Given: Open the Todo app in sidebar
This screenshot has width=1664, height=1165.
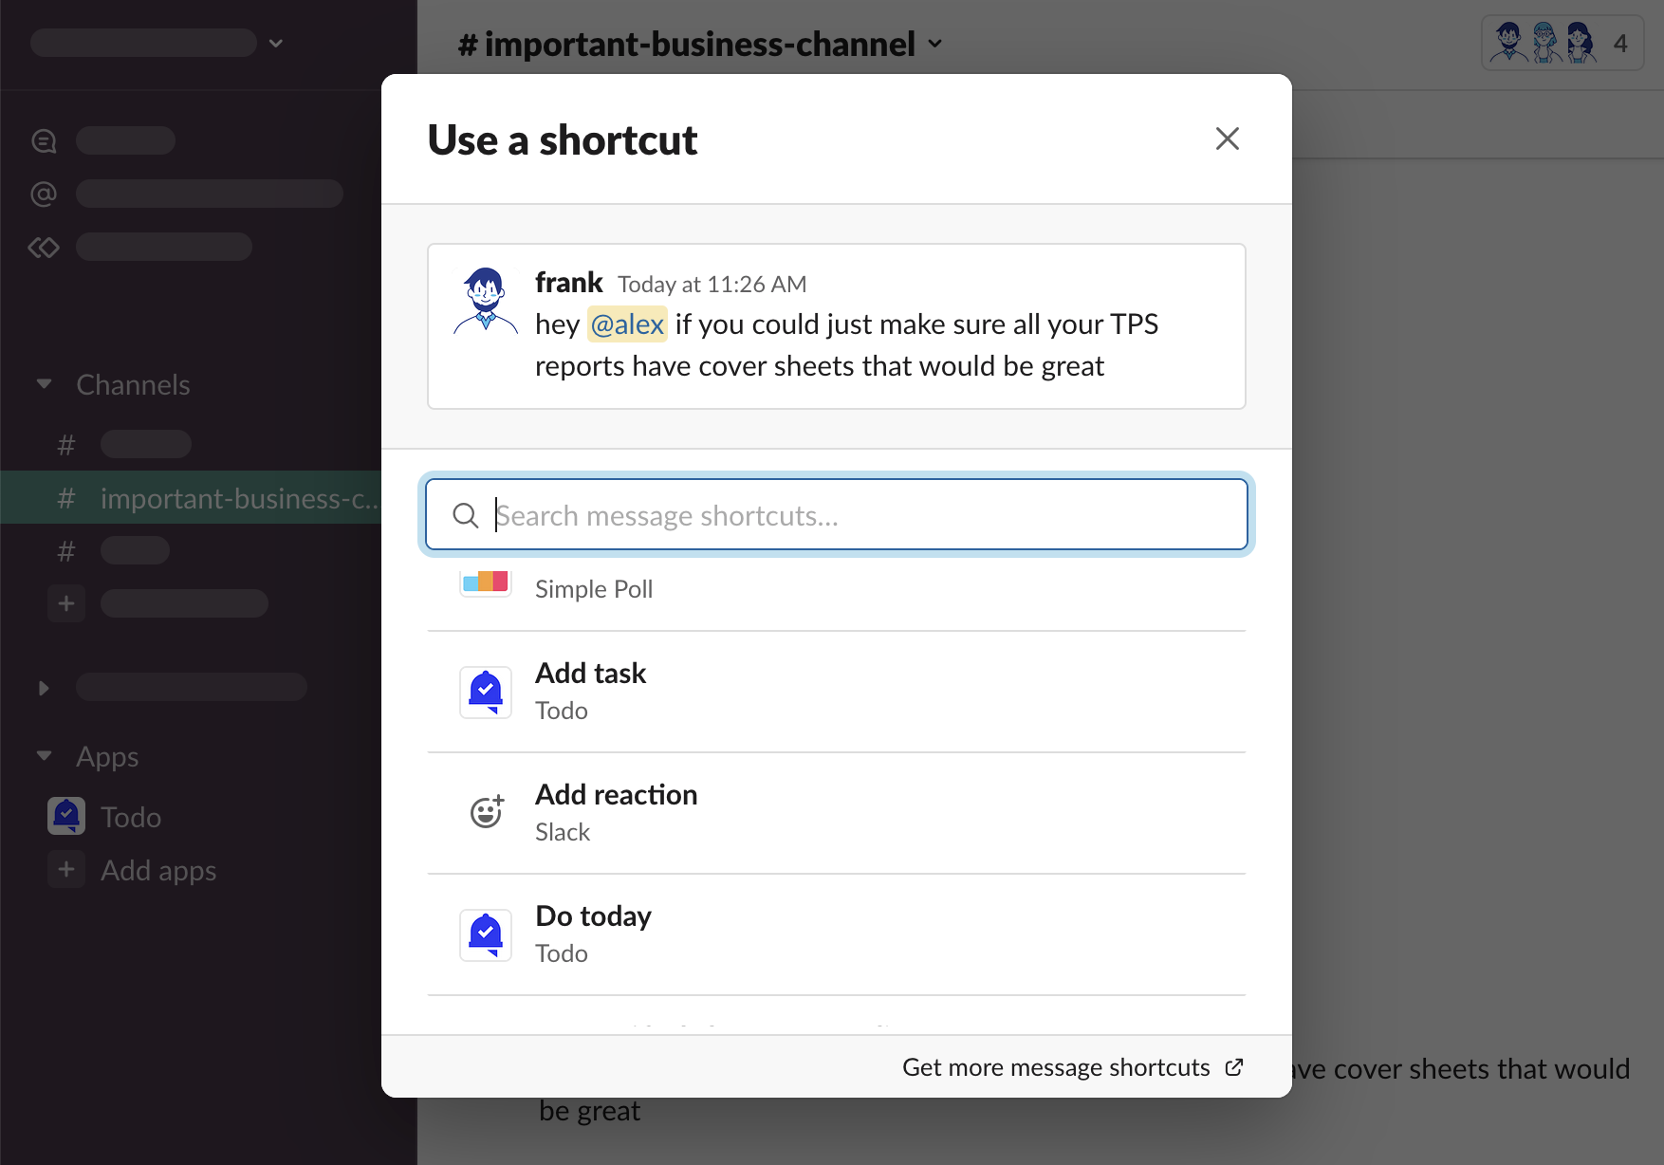Looking at the screenshot, I should coord(131,817).
